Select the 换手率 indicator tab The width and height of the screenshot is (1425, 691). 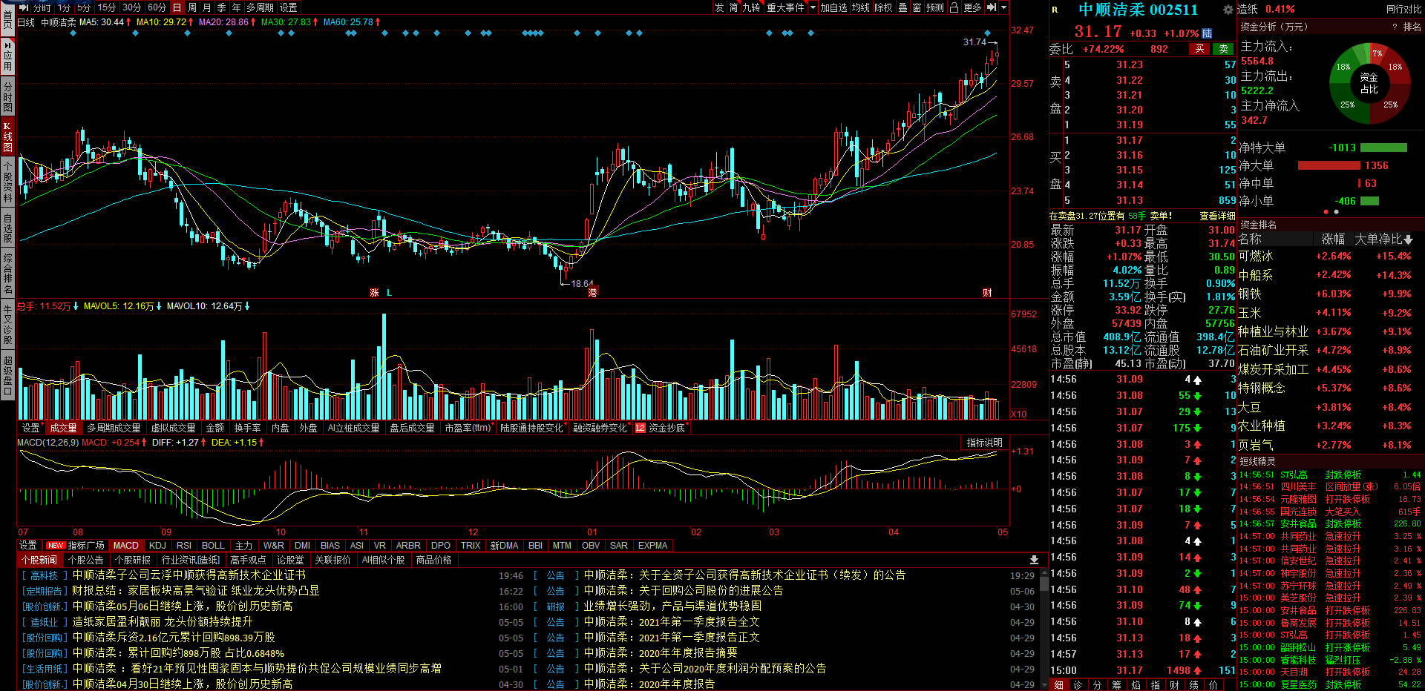point(247,428)
